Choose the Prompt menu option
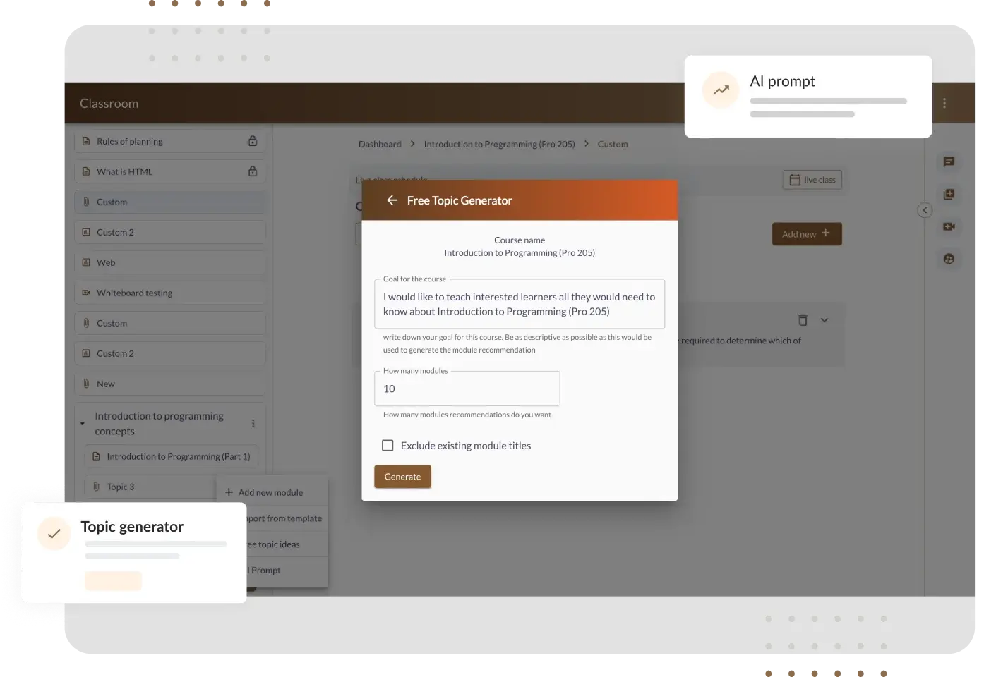This screenshot has height=677, width=996. coord(266,571)
